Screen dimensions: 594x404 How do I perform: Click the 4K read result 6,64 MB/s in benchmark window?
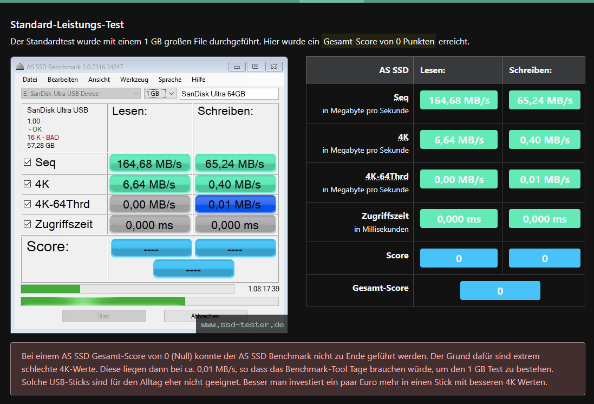coord(149,185)
